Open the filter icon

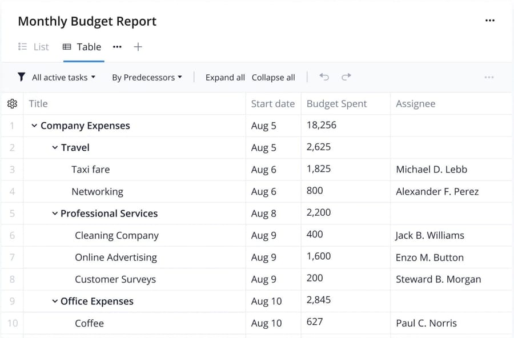tap(22, 77)
